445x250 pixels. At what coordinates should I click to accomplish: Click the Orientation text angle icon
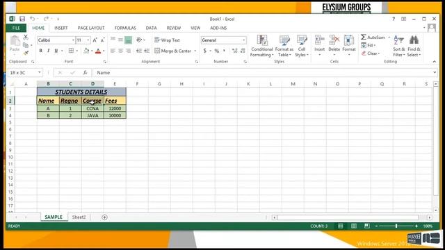[139, 40]
